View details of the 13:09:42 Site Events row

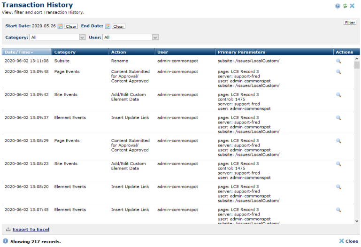tap(338, 95)
